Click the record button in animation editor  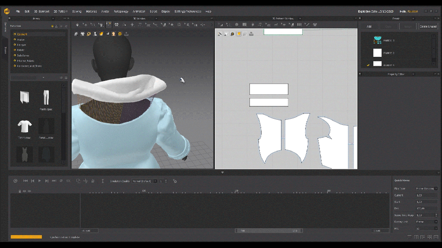pos(15,181)
